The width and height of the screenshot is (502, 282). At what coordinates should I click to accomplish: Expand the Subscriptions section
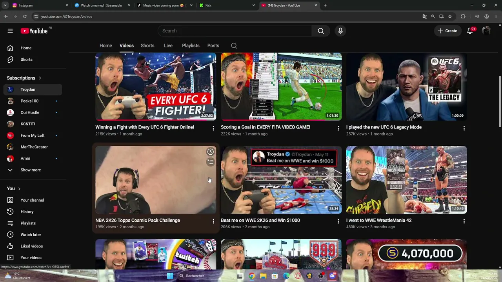click(x=24, y=78)
